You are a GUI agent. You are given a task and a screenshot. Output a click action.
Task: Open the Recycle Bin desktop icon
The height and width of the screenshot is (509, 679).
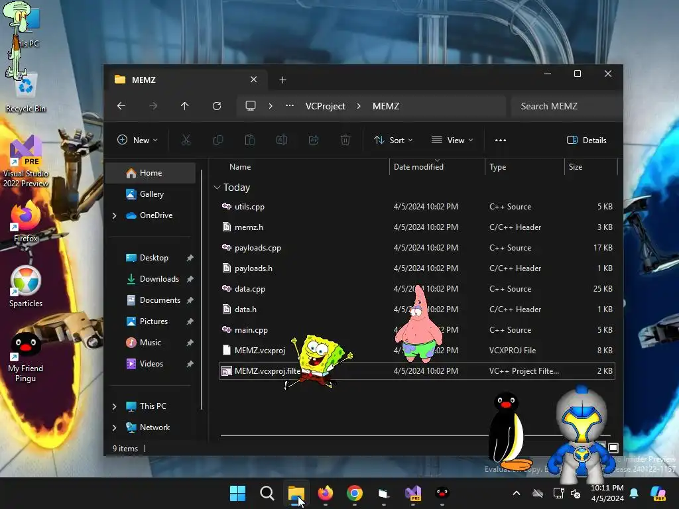point(26,93)
